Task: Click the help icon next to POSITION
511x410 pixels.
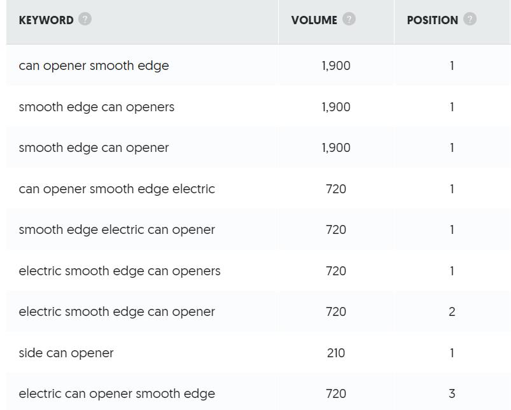Action: point(470,19)
